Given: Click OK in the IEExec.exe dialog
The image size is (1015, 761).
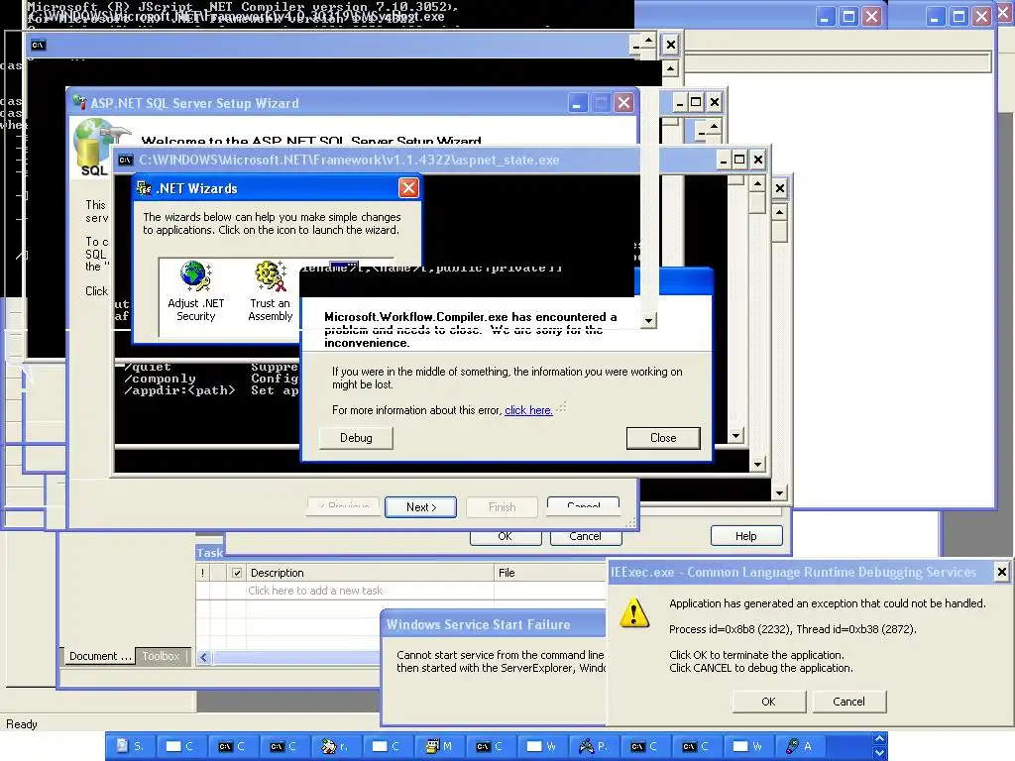Looking at the screenshot, I should (x=768, y=702).
